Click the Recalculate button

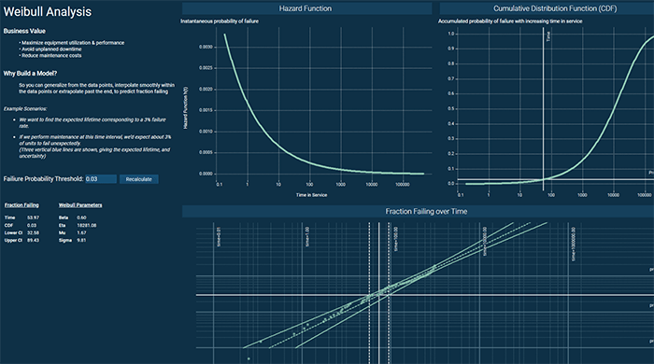coord(139,179)
